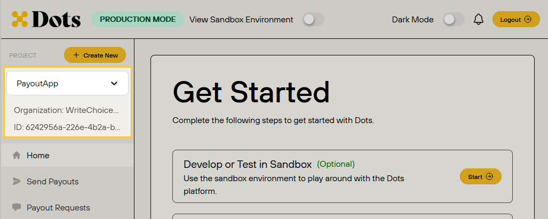Select Payout Requests in the sidebar

pos(67,207)
